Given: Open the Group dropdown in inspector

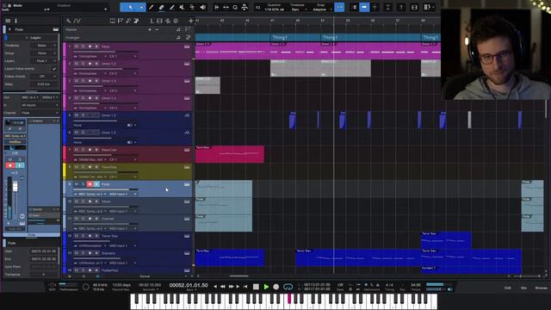Looking at the screenshot, I should 44,53.
